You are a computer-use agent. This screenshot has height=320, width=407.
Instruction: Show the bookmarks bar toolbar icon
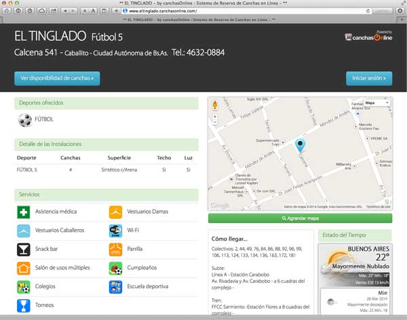click(x=104, y=11)
